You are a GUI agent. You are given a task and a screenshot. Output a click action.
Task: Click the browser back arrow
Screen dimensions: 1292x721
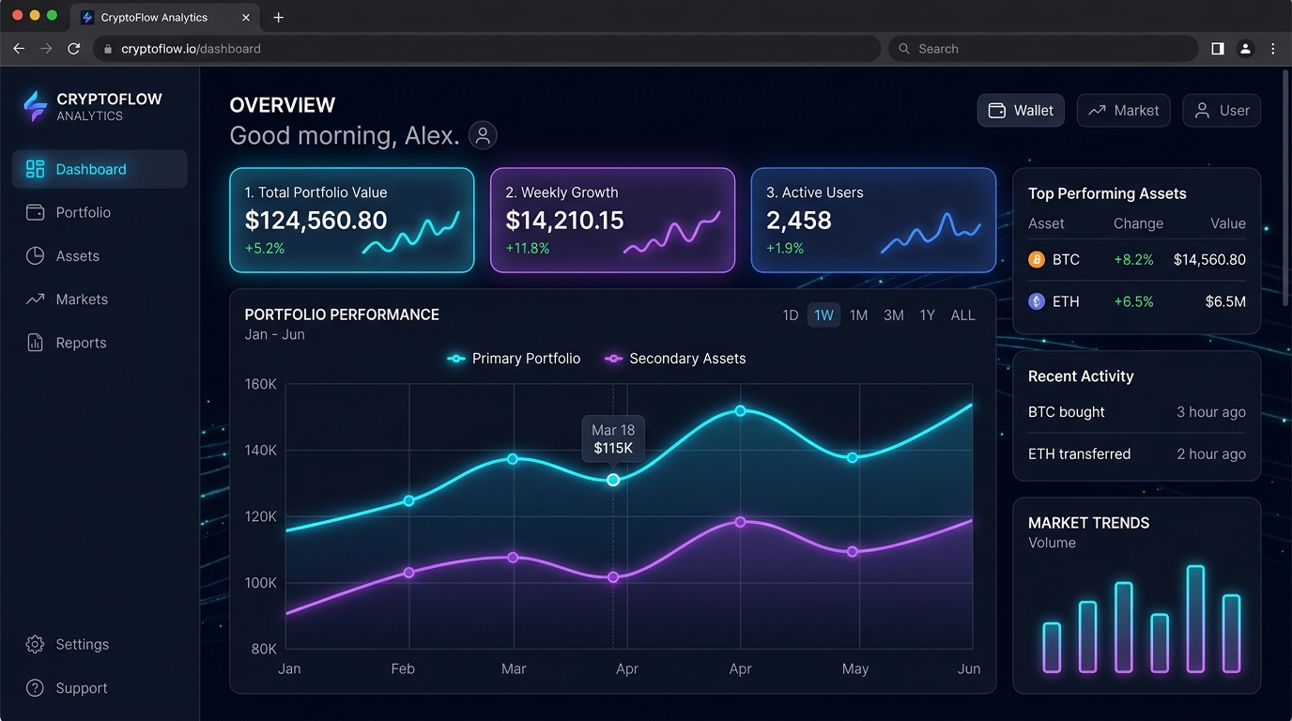(x=19, y=49)
